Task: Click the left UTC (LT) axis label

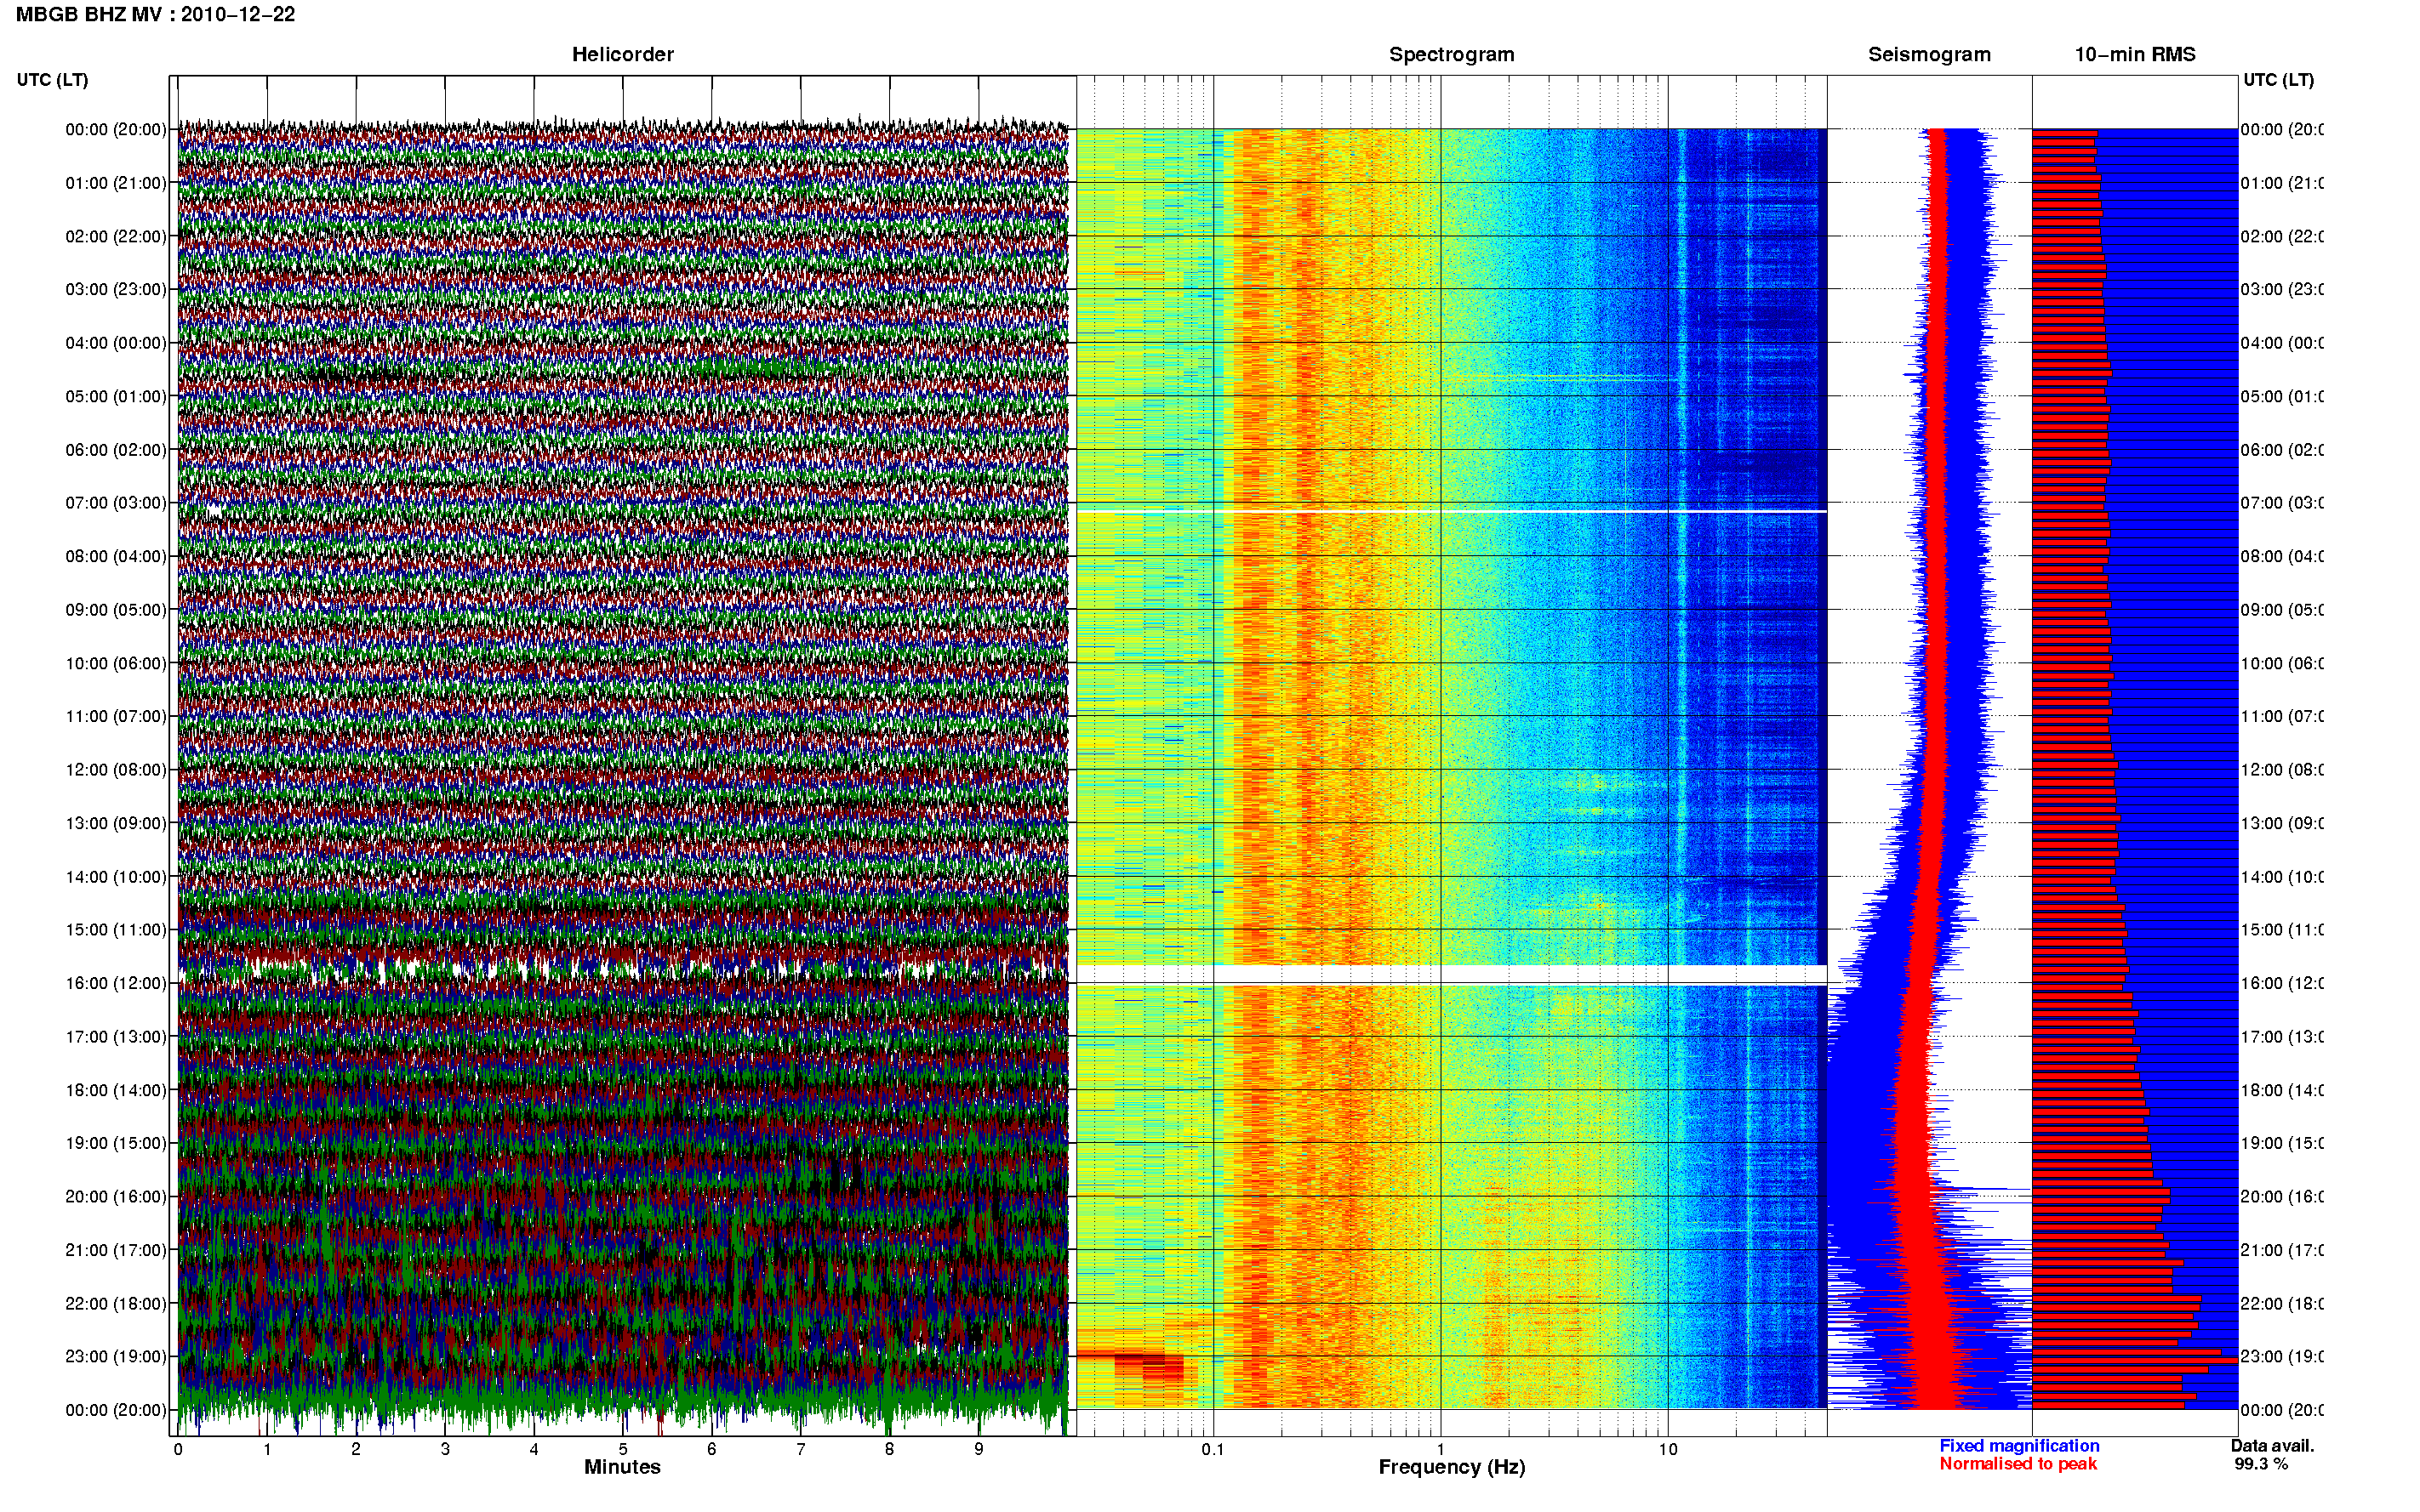Action: [x=52, y=79]
